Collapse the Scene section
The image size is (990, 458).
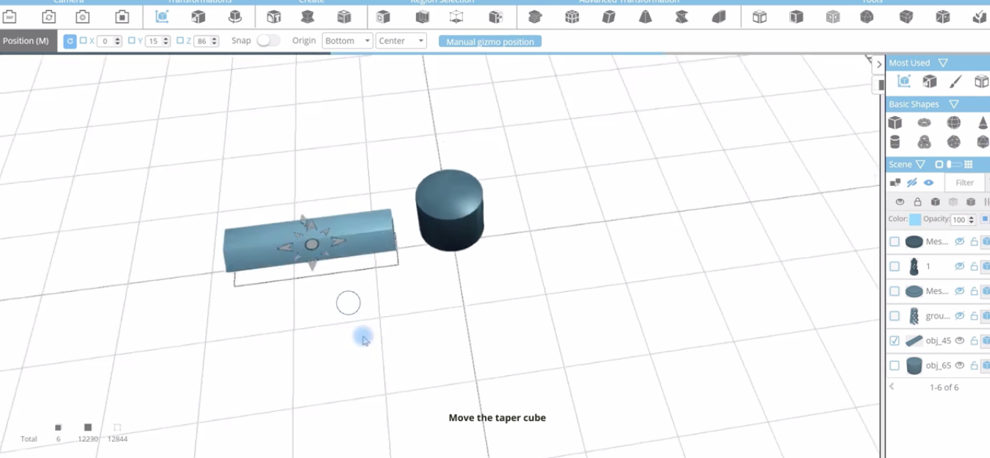tap(920, 165)
